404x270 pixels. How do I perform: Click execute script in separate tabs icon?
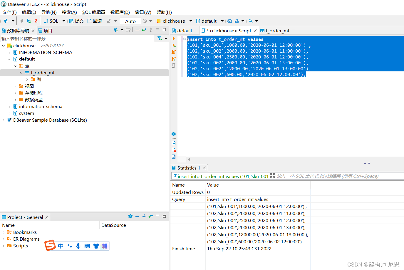pos(174,59)
